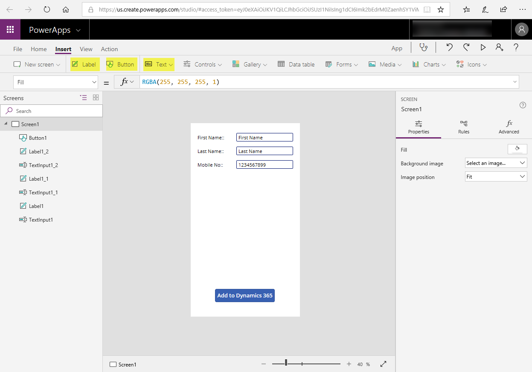Viewport: 532px width, 372px height.
Task: Run the App checker stethoscope icon
Action: point(423,48)
